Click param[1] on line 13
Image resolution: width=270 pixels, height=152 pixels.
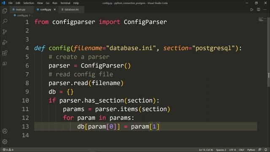pyautogui.click(x=146, y=127)
